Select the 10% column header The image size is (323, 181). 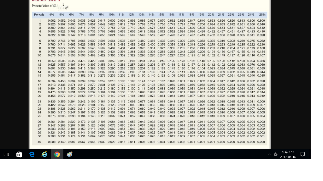111,14
